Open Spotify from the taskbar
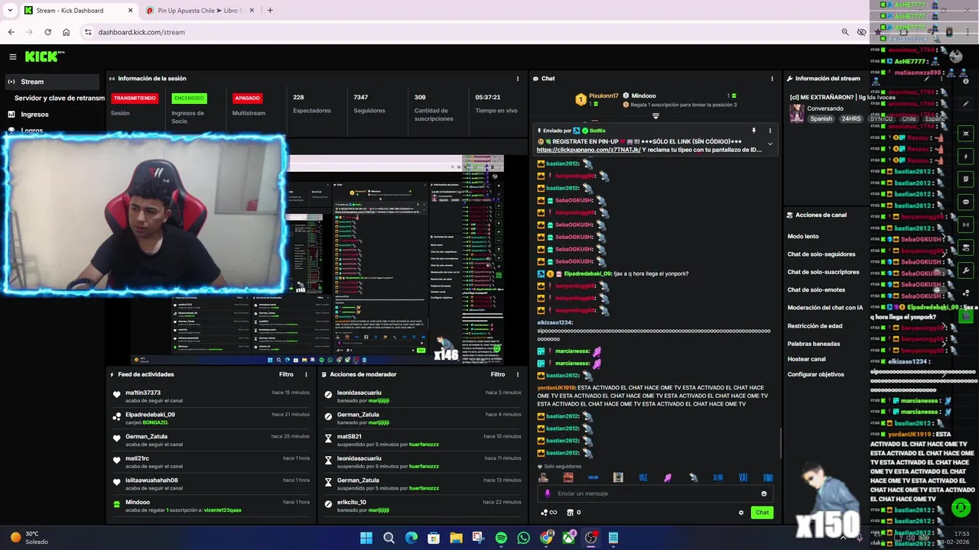Screen dimensions: 979x550 click(501, 538)
